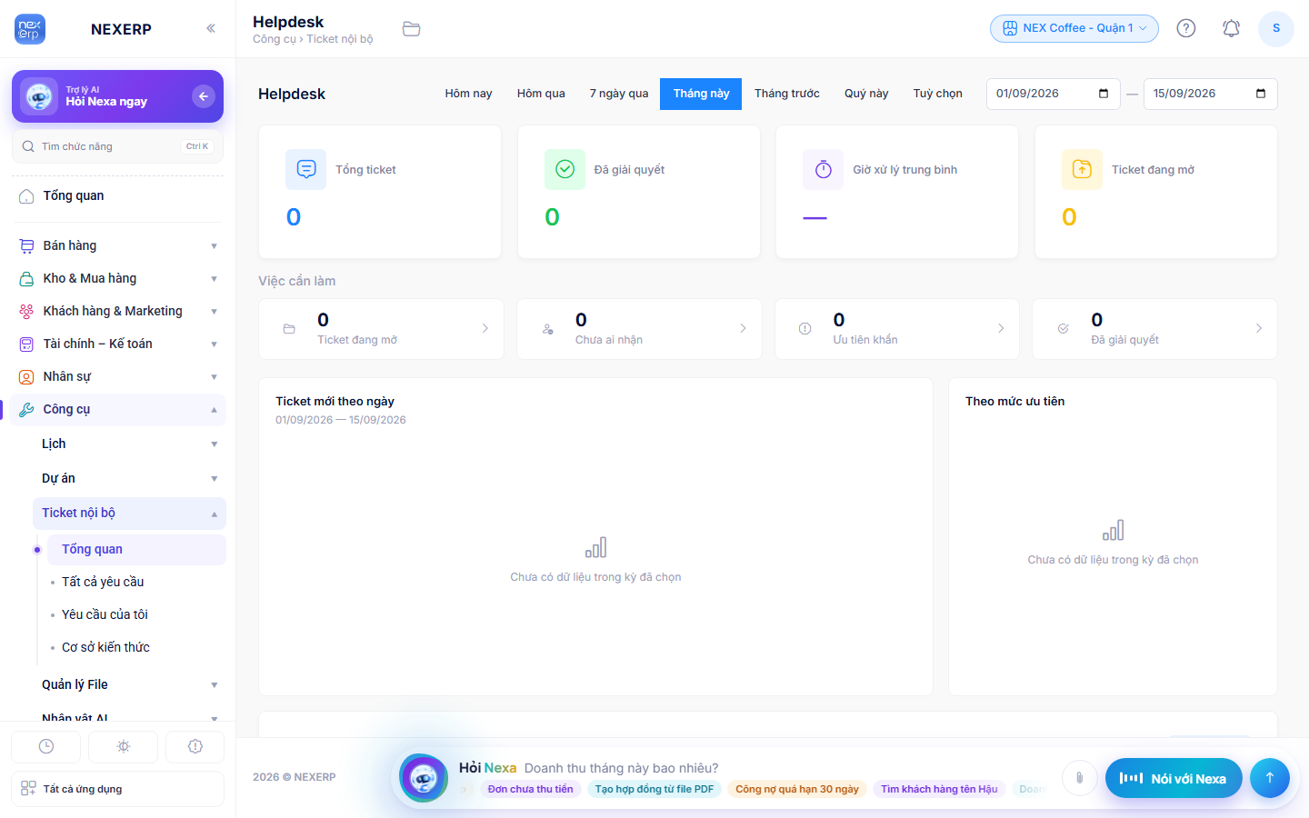Click the Bán hàng cart icon
The height and width of the screenshot is (818, 1309).
pos(26,245)
